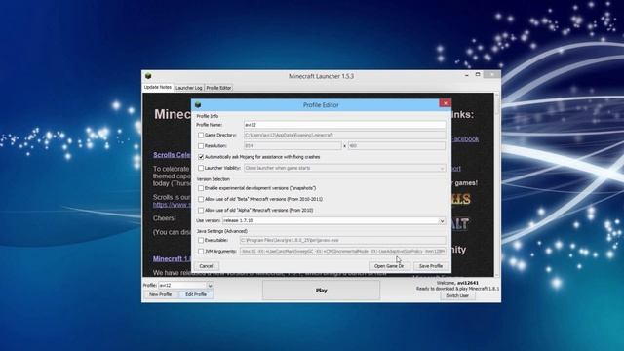The height and width of the screenshot is (351, 624).
Task: Enable the Resolution checkbox
Action: pos(201,146)
